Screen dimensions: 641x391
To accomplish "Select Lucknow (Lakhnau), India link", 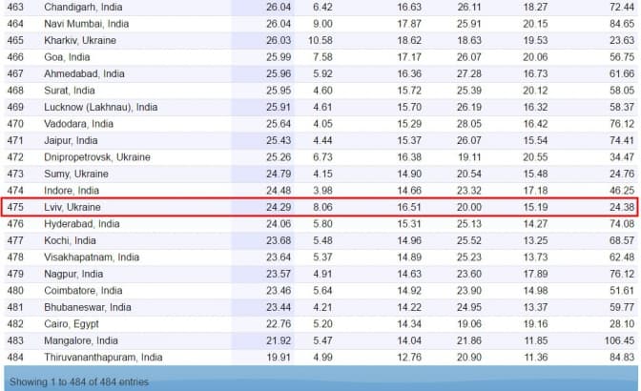I will 101,107.
